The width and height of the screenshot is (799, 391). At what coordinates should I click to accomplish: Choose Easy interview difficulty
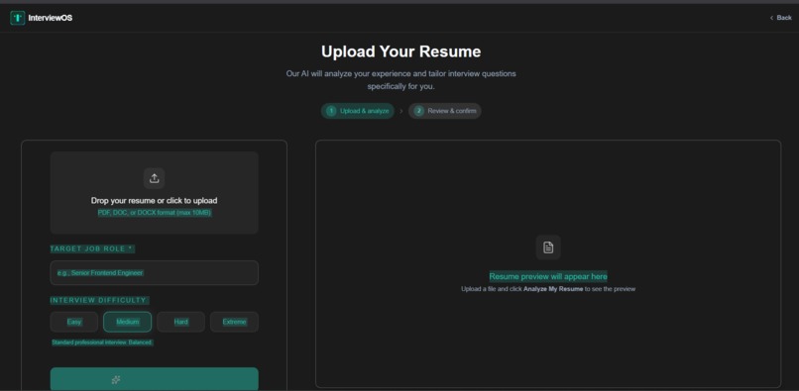pos(74,322)
